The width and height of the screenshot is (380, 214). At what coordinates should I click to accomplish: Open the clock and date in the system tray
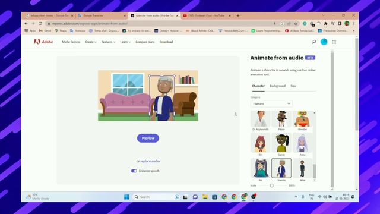coord(343,197)
